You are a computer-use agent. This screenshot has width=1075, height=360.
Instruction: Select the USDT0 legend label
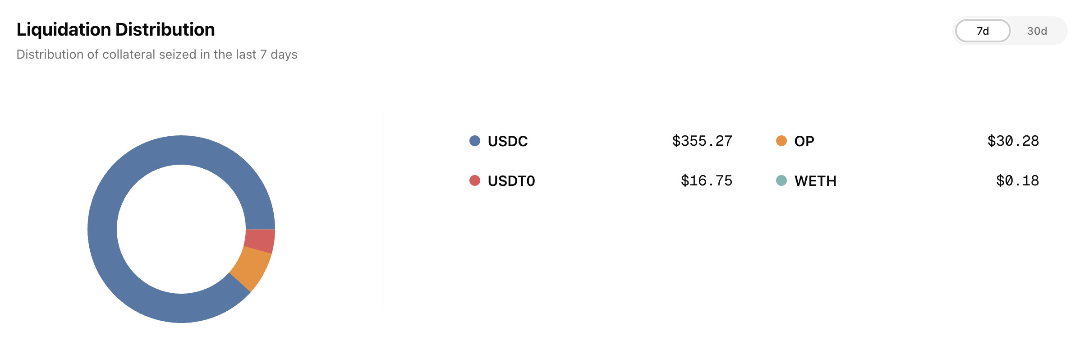511,181
